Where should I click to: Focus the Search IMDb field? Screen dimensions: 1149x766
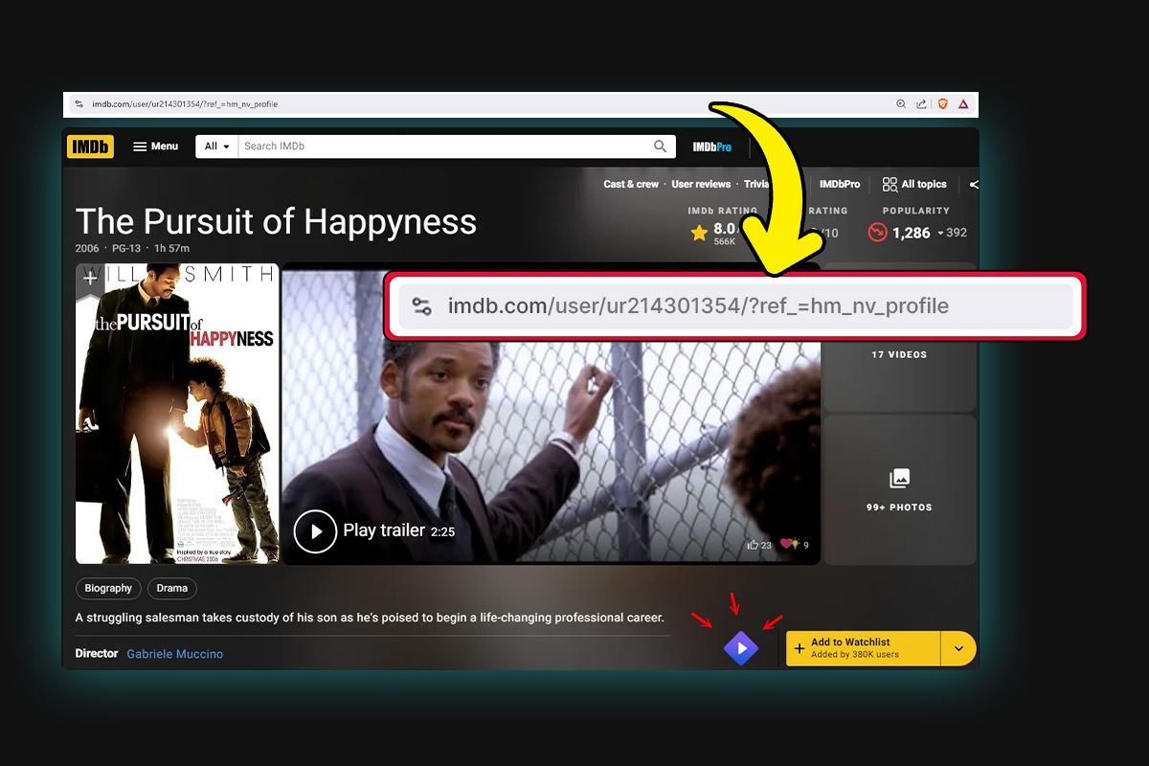[x=444, y=146]
